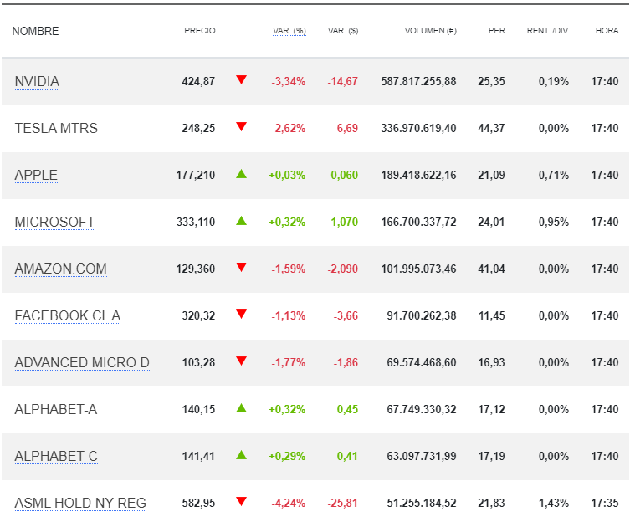Image resolution: width=630 pixels, height=532 pixels.
Task: Select AMAZON.COM PER value 41,04
Action: coord(491,269)
